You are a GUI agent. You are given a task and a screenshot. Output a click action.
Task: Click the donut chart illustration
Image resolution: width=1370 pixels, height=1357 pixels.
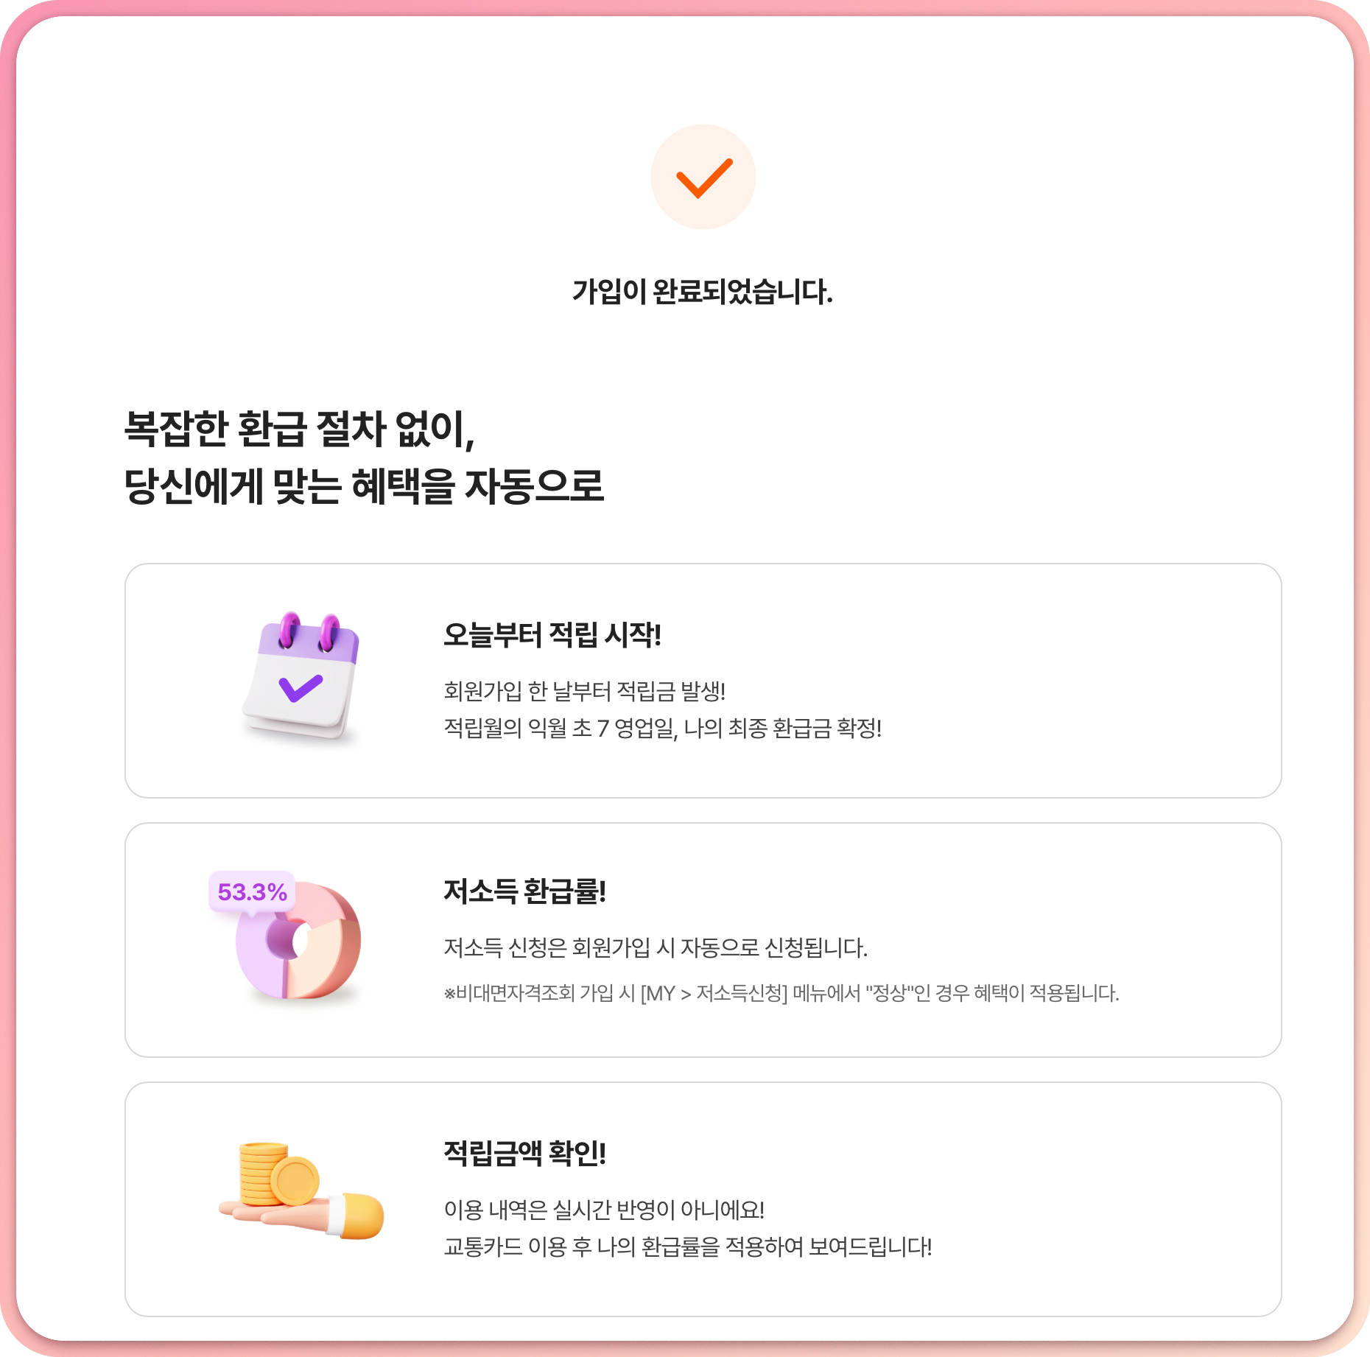298,941
